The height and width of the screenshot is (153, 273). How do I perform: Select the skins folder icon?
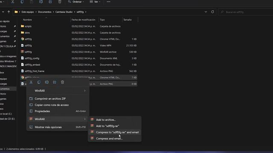point(23,33)
